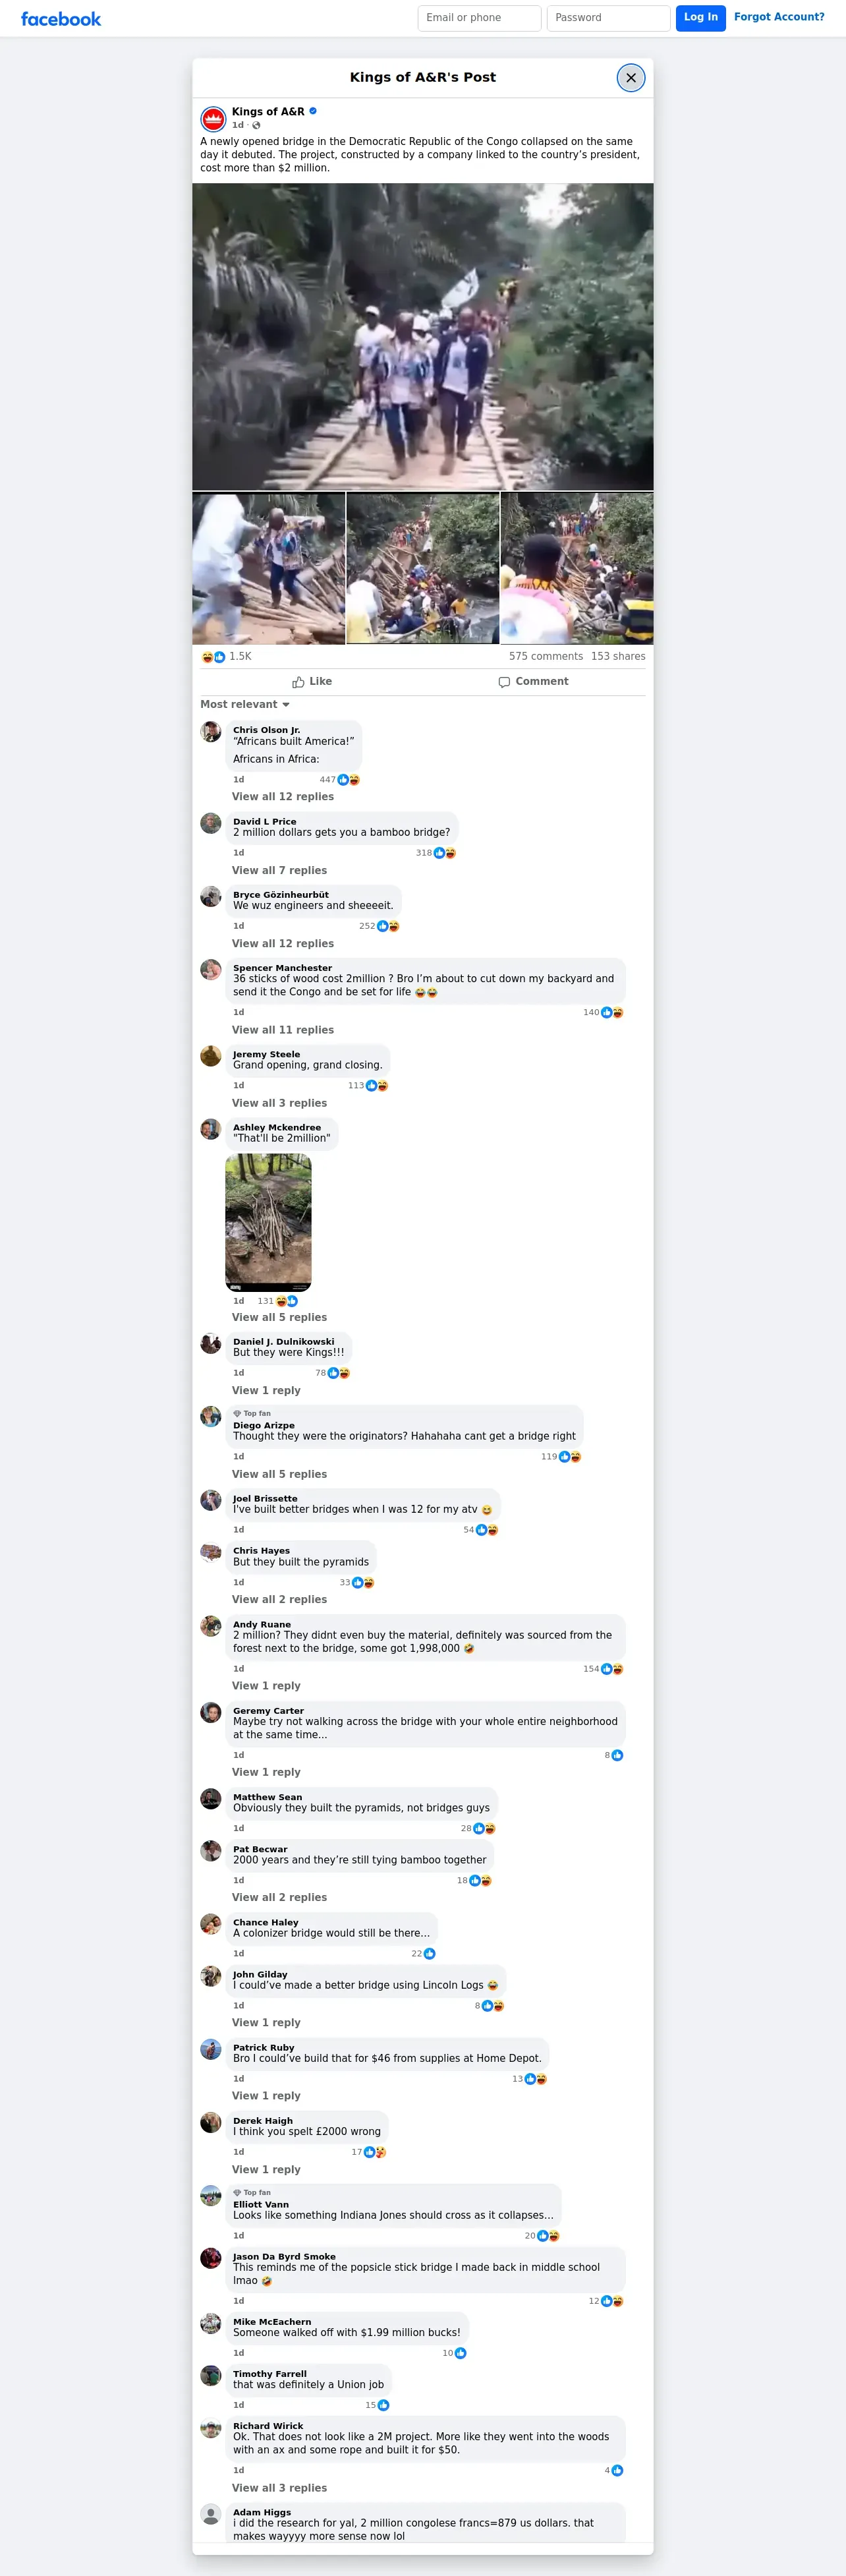Screen dimensions: 846x2576
Task: Click the Comment speech bubble button
Action: point(533,682)
